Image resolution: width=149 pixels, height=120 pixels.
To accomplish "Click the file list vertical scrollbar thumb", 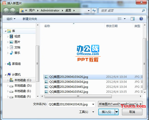I will (x=145, y=64).
